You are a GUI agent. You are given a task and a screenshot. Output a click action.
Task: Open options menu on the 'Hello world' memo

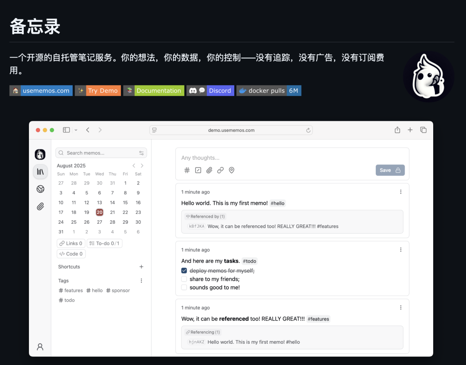400,191
